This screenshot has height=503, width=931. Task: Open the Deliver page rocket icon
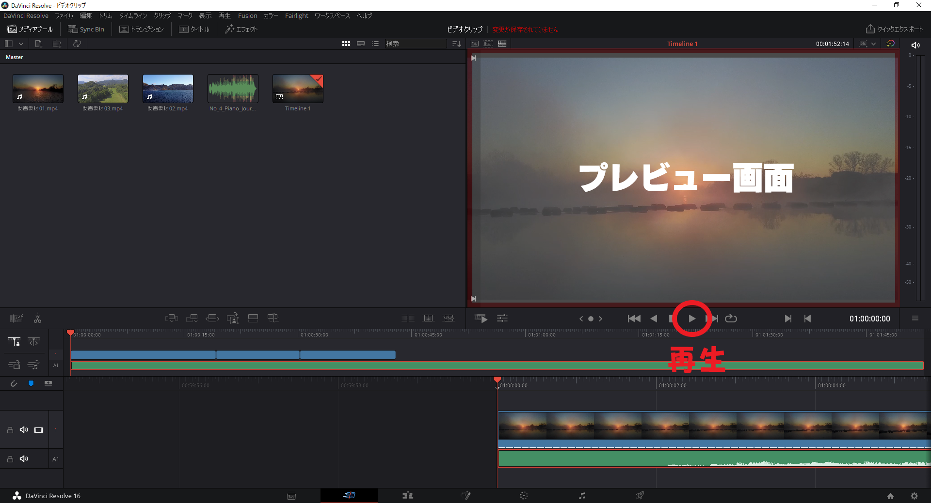pyautogui.click(x=640, y=495)
